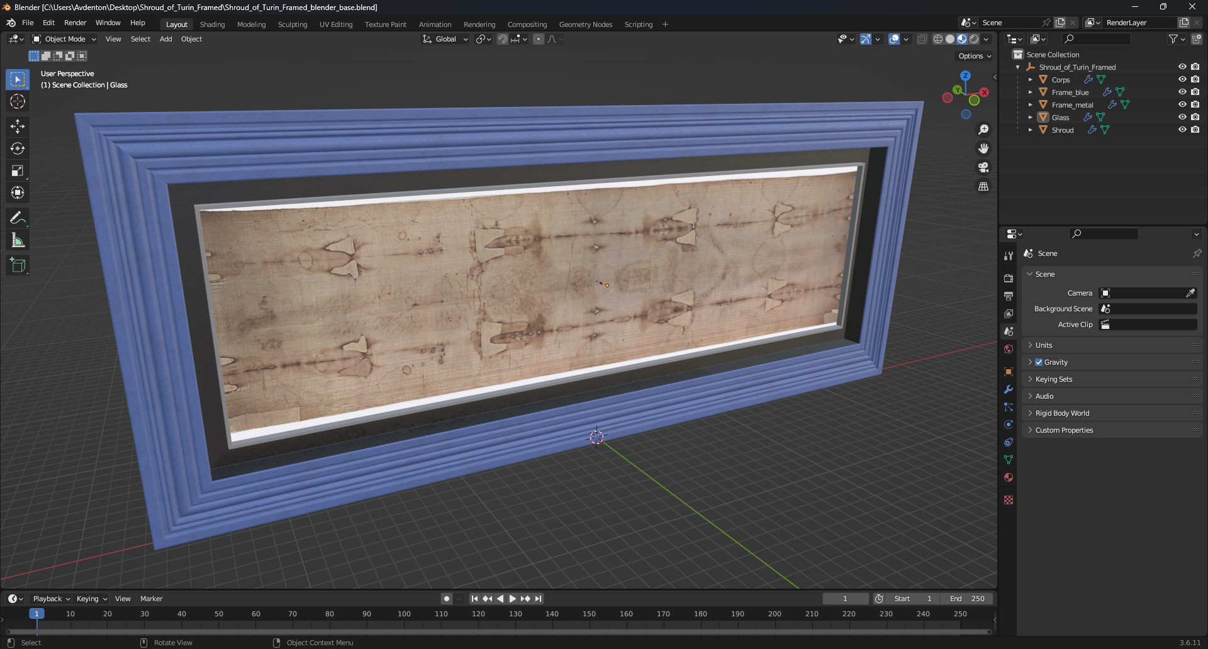Toggle the Gravity checkbox
The image size is (1208, 649).
point(1039,362)
